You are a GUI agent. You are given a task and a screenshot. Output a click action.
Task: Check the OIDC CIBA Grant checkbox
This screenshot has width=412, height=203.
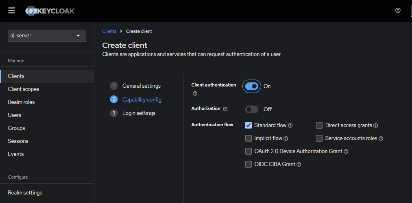coord(249,164)
